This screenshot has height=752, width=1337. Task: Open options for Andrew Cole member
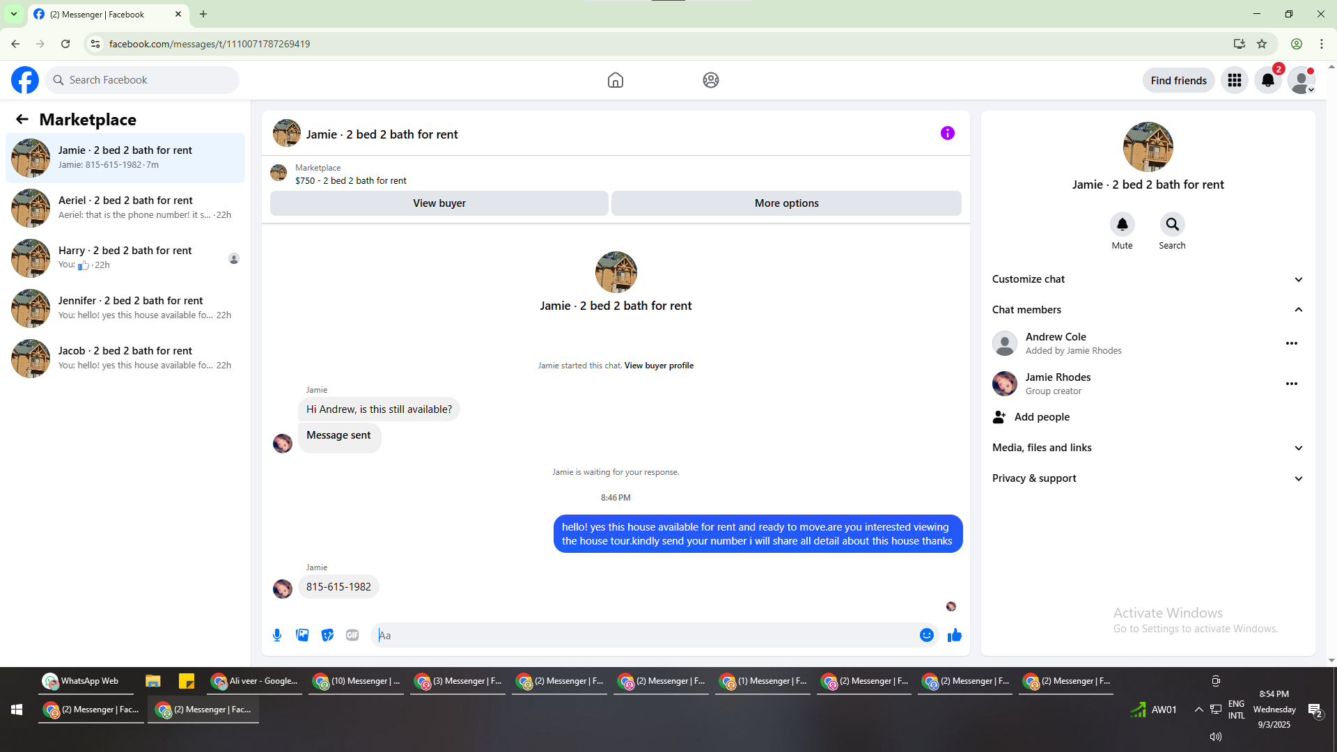(x=1292, y=343)
